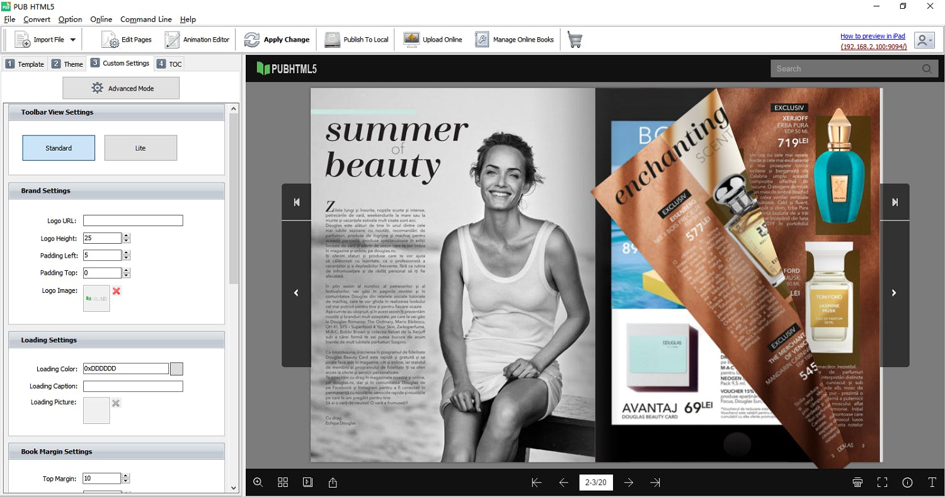The image size is (945, 497).
Task: Flip to next page with right side arrow
Action: coord(895,294)
